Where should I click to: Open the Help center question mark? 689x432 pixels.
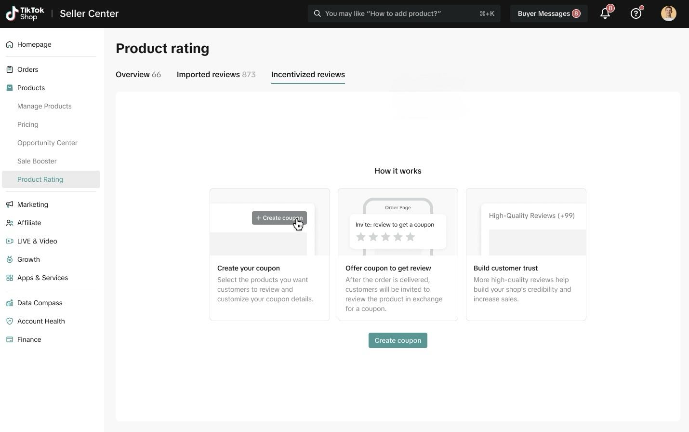pyautogui.click(x=636, y=13)
